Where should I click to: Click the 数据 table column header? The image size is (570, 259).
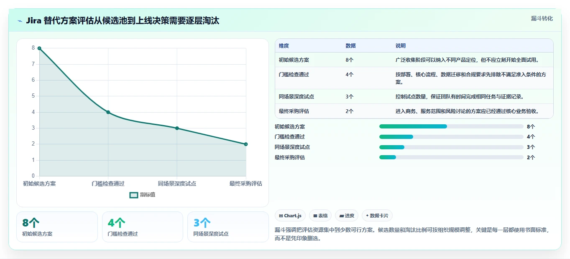click(350, 46)
